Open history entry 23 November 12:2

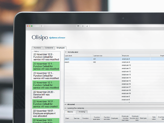click(46, 57)
